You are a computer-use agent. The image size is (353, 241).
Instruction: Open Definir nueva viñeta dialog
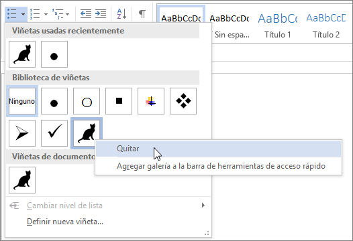click(107, 222)
